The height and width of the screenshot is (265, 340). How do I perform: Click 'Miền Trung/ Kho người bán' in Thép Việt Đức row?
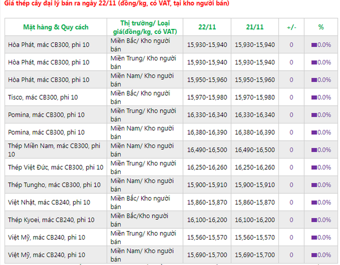coord(143,168)
